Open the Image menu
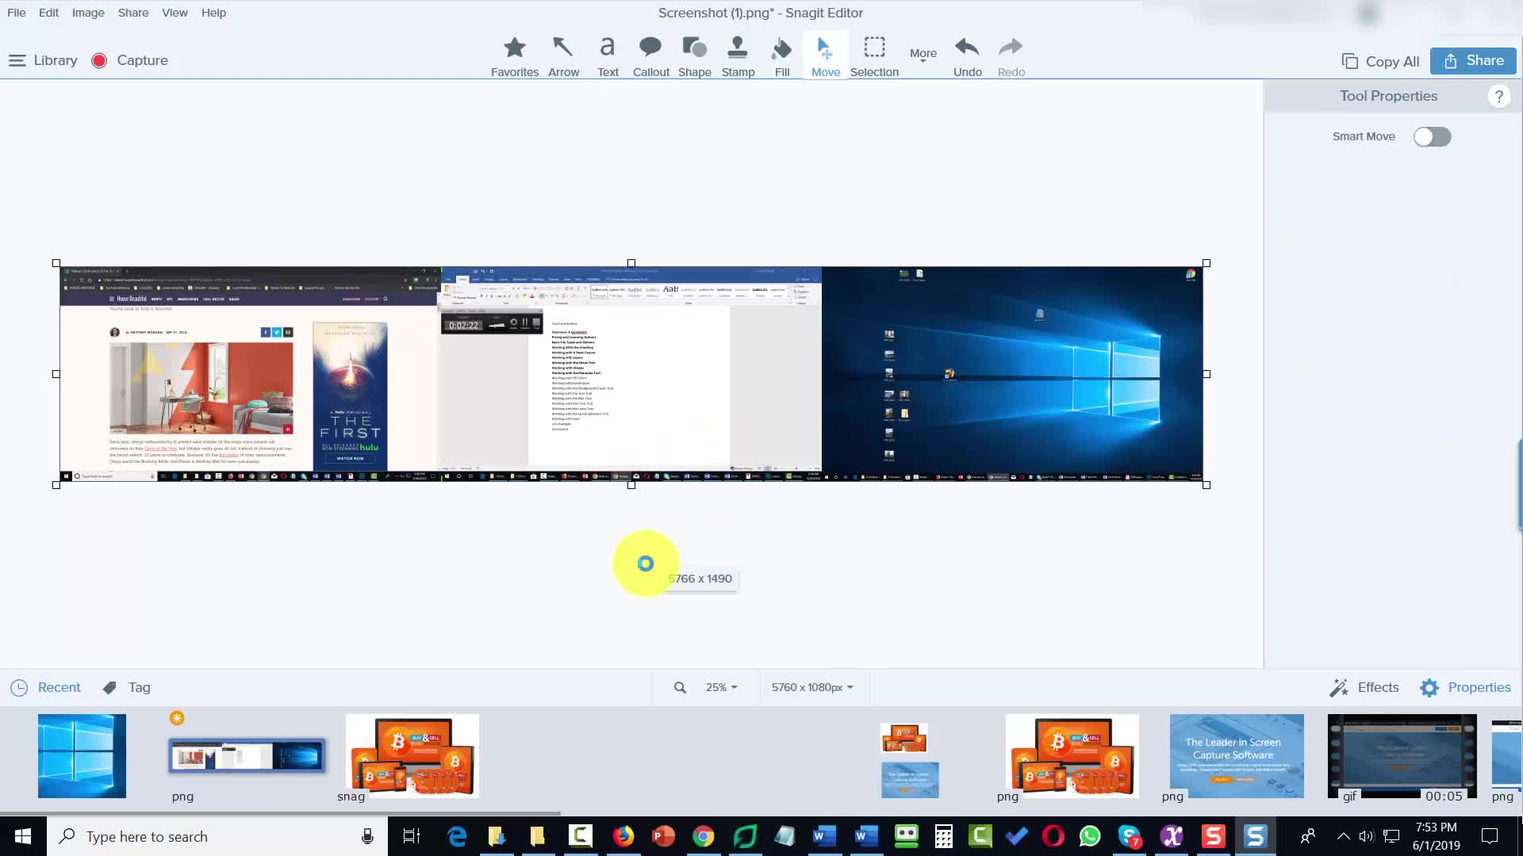The image size is (1523, 856). (x=88, y=13)
